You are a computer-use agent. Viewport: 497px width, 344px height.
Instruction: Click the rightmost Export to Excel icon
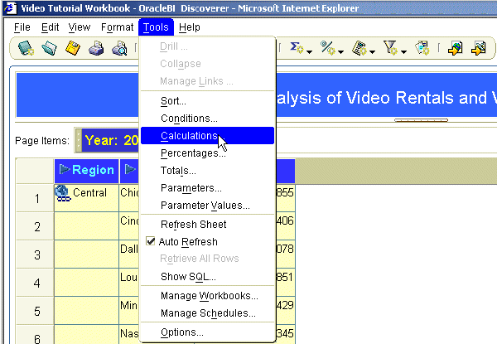click(x=479, y=48)
